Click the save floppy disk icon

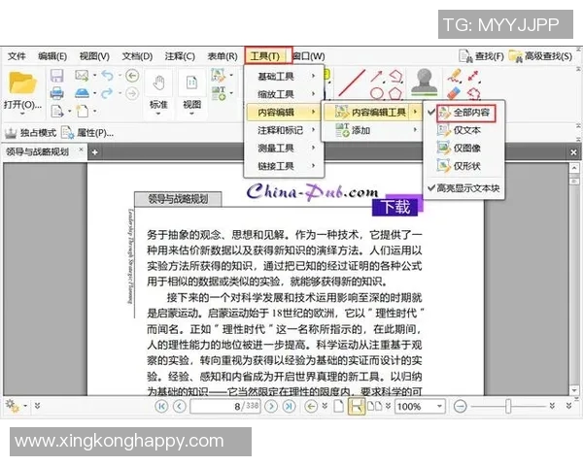56,76
